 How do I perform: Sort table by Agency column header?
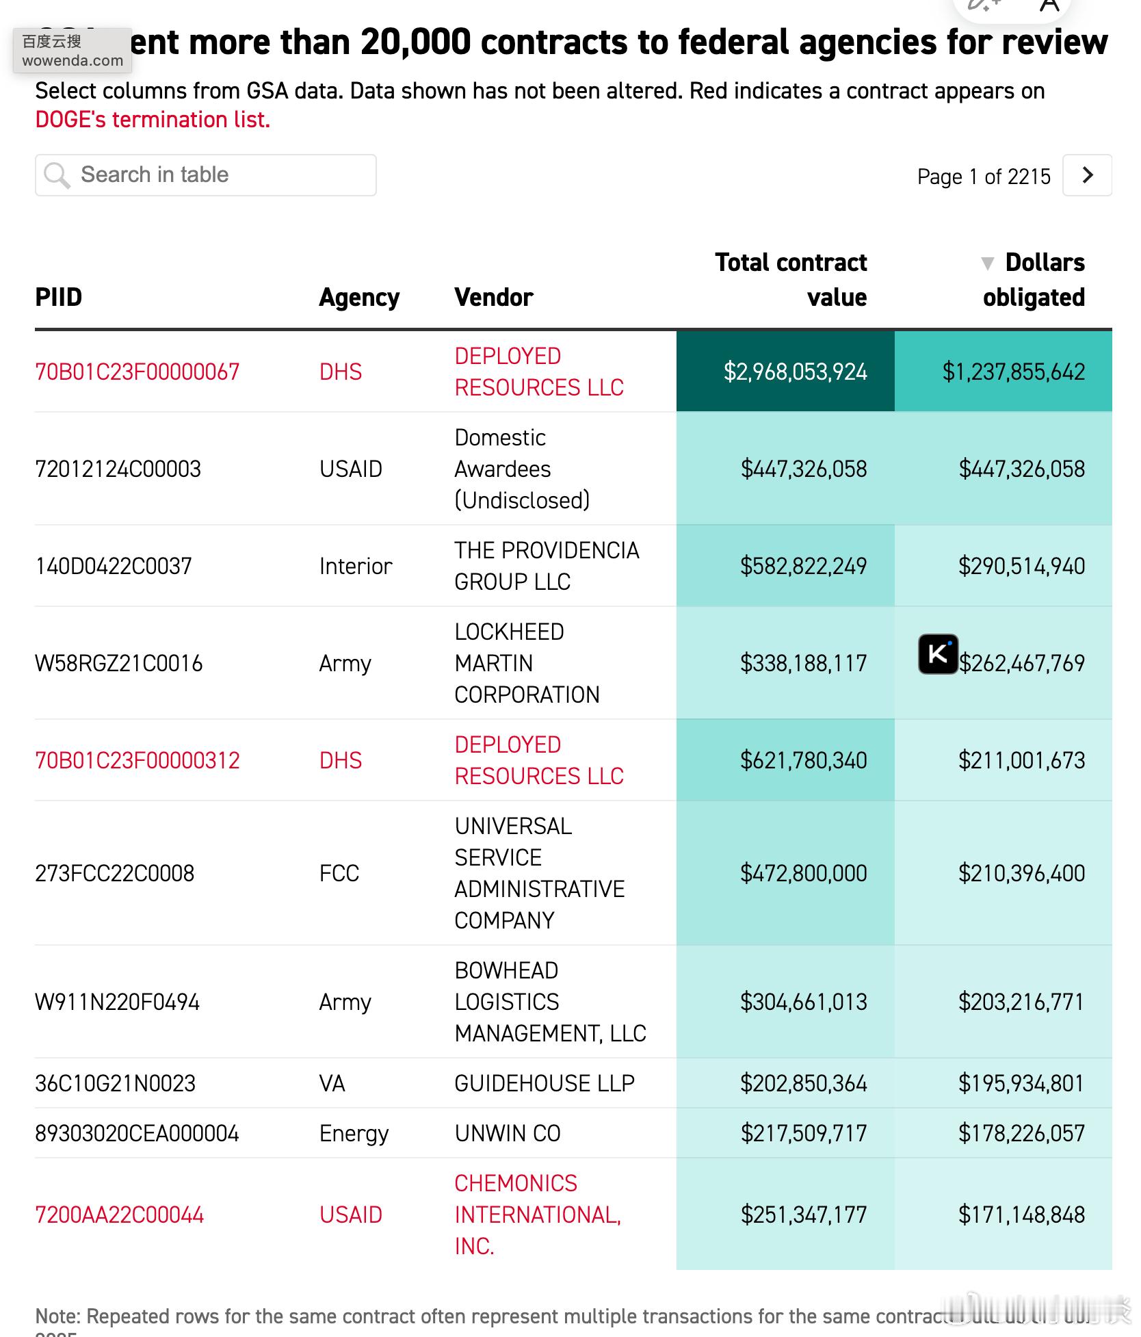coord(359,298)
